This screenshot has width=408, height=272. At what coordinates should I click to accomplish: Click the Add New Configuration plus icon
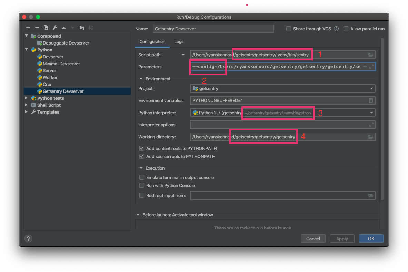click(x=28, y=28)
